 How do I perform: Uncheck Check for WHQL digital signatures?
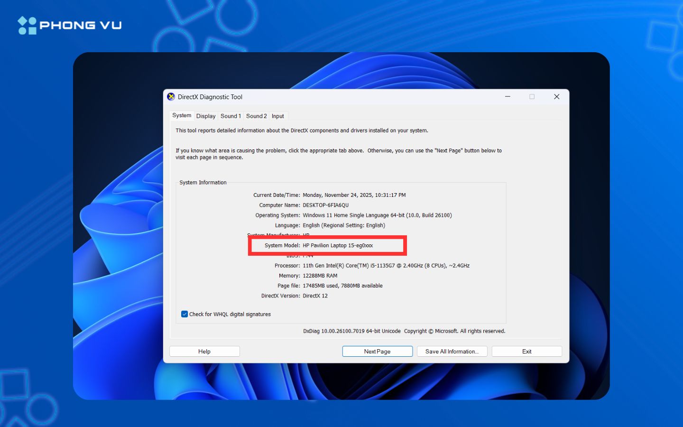pyautogui.click(x=185, y=314)
